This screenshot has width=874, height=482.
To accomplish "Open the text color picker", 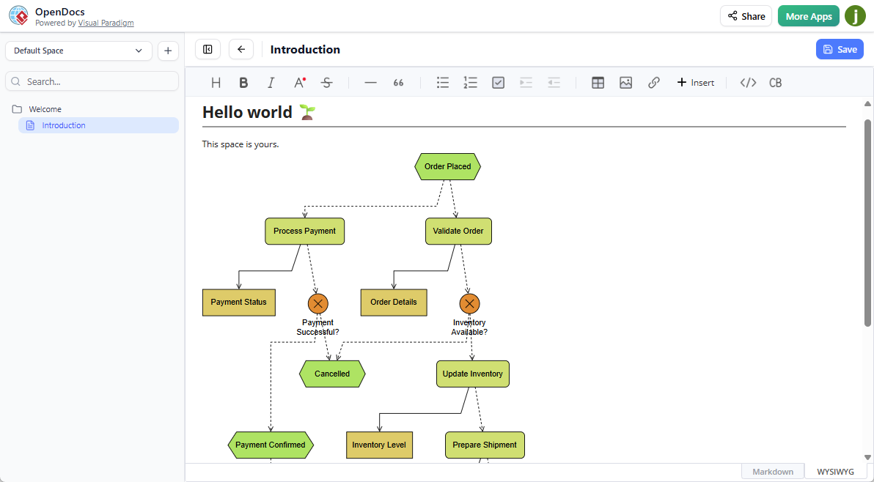I will (x=298, y=82).
